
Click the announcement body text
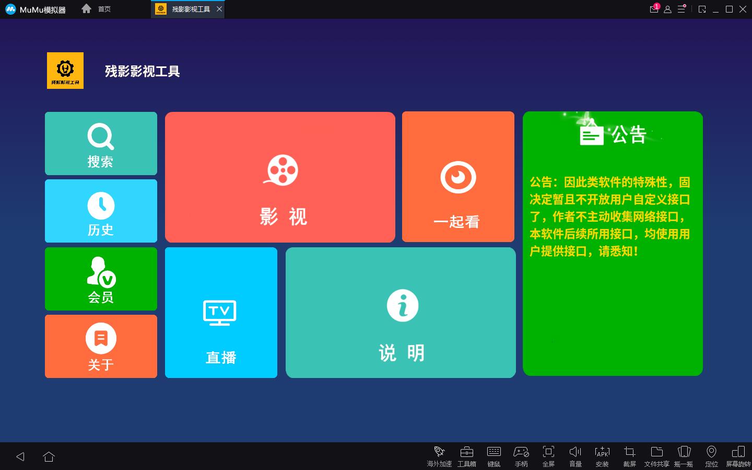pyautogui.click(x=610, y=216)
